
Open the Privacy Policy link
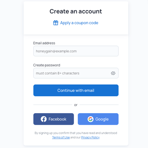(x=90, y=137)
